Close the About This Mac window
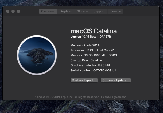This screenshot has height=113, width=163. [x=8, y=11]
